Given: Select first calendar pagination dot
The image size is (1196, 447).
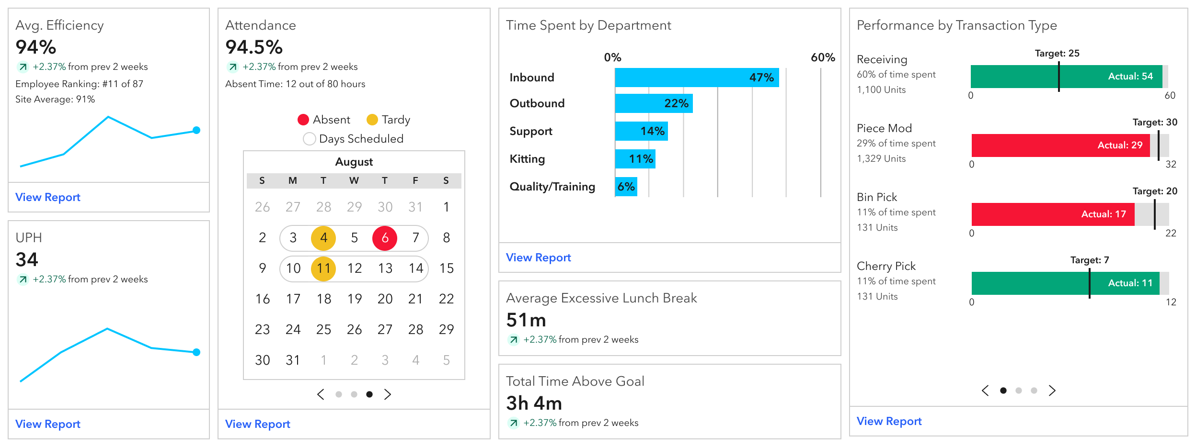Looking at the screenshot, I should [339, 394].
